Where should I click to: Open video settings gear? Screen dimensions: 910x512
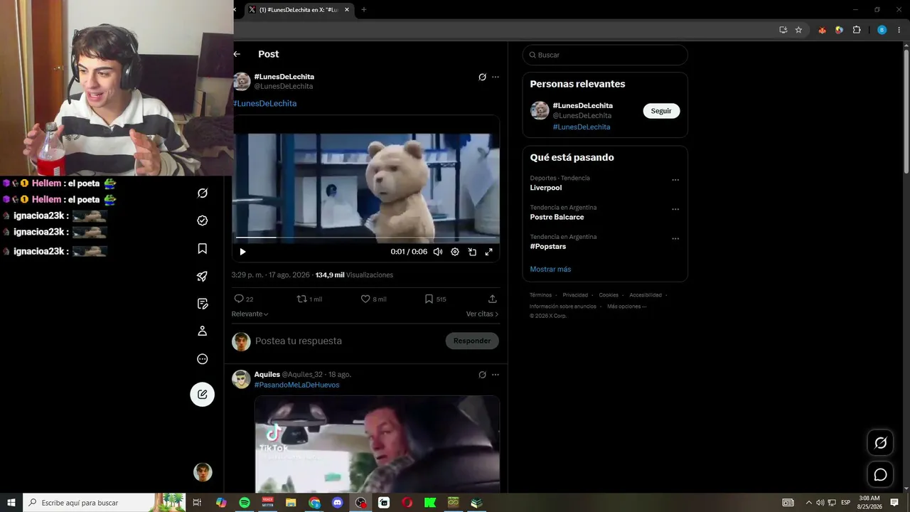tap(455, 252)
